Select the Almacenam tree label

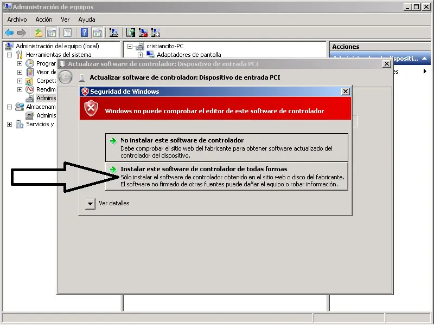41,107
